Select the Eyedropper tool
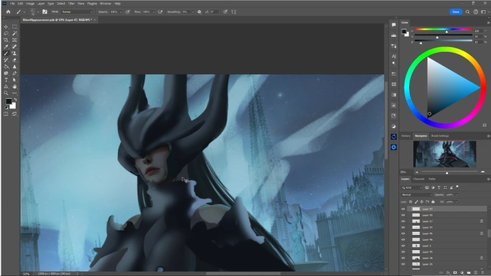The width and height of the screenshot is (491, 276). [x=6, y=47]
